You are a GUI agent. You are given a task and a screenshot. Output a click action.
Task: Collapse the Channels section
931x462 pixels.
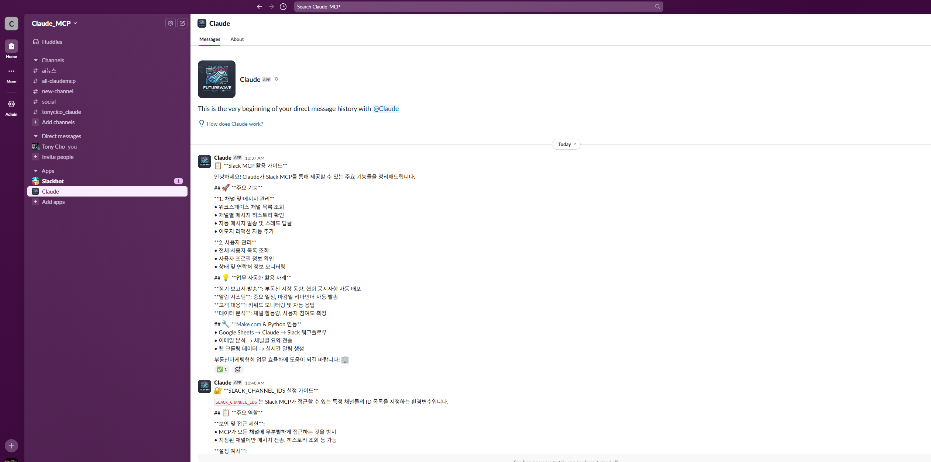pos(36,60)
